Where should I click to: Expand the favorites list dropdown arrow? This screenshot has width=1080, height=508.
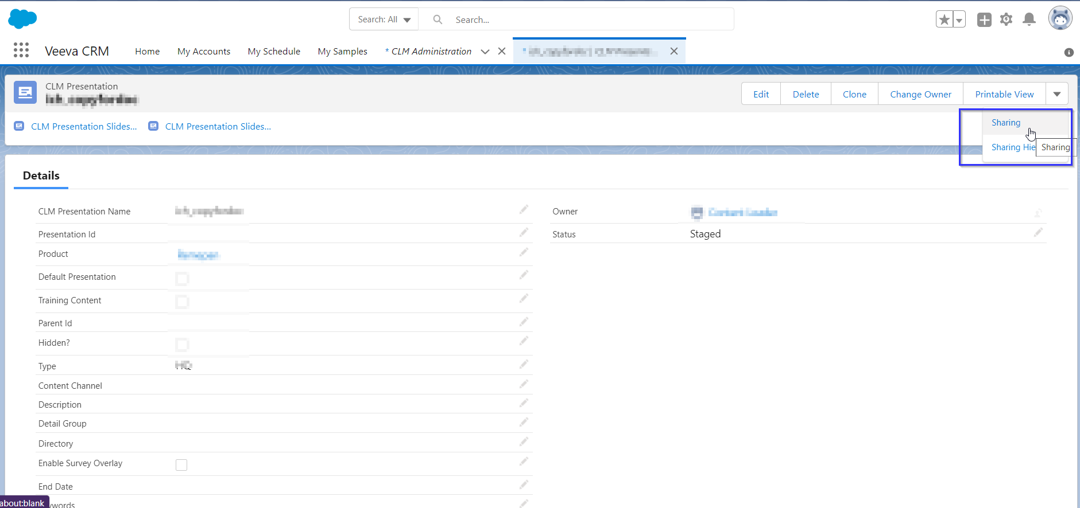point(959,19)
